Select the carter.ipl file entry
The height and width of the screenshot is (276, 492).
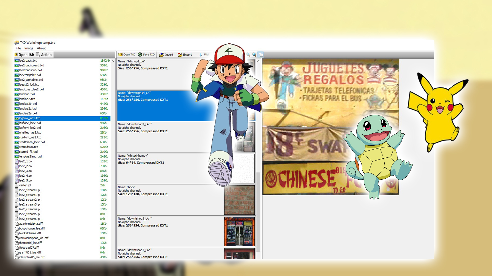pyautogui.click(x=25, y=185)
